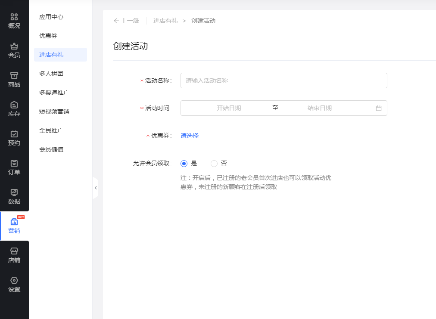This screenshot has width=436, height=319.
Task: Click the 开始日期 start date field
Action: pos(229,108)
